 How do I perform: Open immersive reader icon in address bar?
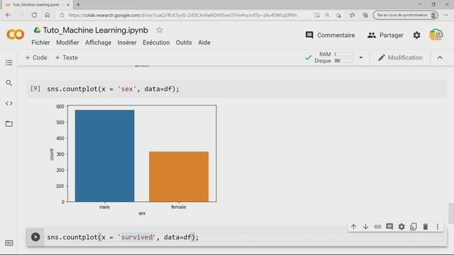317,15
